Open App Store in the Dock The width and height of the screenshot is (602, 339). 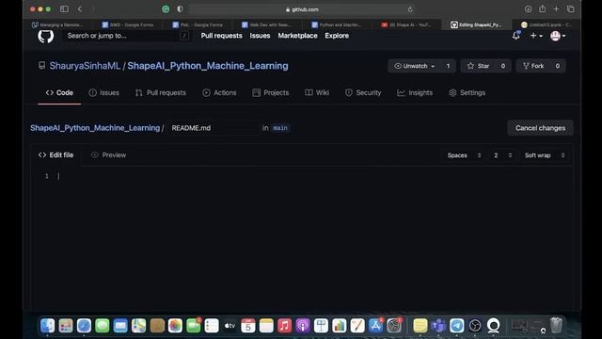click(x=376, y=326)
